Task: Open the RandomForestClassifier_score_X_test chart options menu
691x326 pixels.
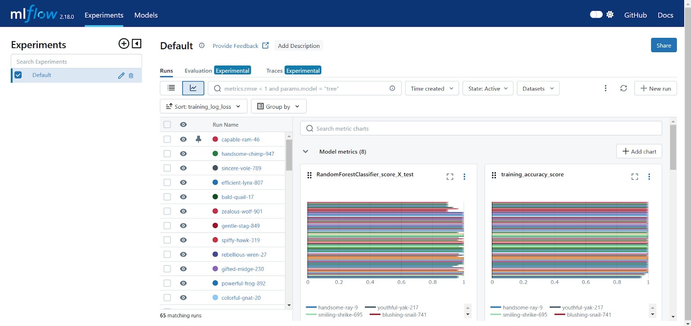Action: (464, 177)
